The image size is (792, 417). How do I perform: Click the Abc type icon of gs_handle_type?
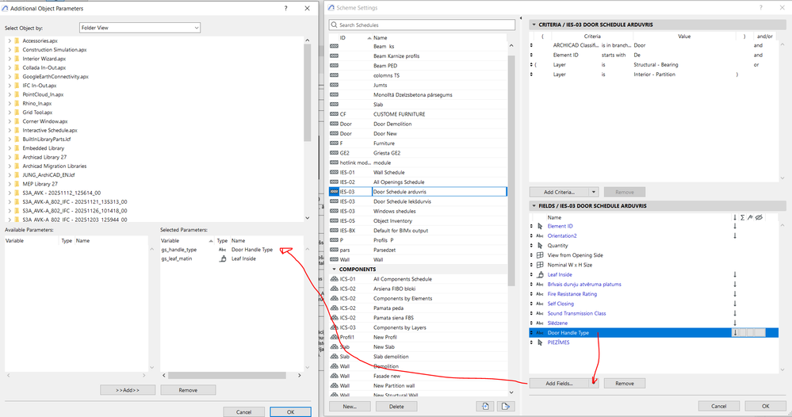click(x=222, y=250)
